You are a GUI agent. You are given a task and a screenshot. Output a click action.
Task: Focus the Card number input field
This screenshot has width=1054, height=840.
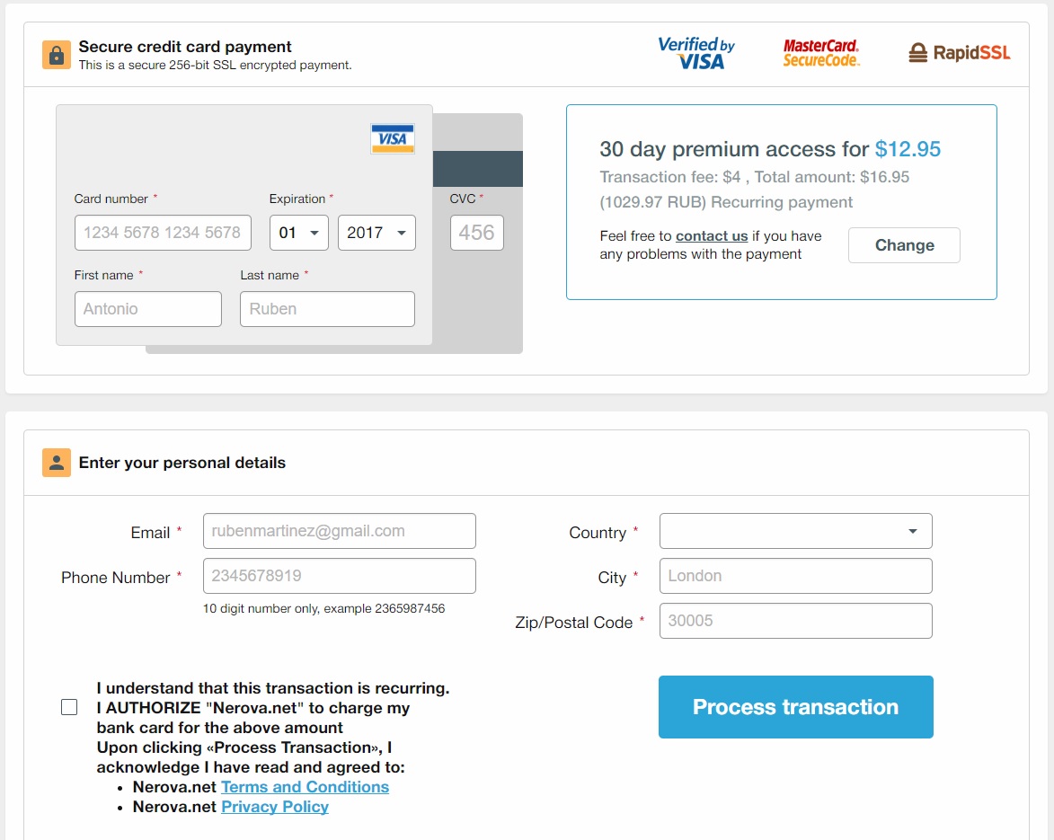163,233
